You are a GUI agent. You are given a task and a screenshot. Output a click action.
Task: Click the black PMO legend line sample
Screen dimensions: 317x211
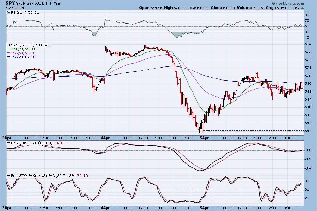click(x=8, y=143)
